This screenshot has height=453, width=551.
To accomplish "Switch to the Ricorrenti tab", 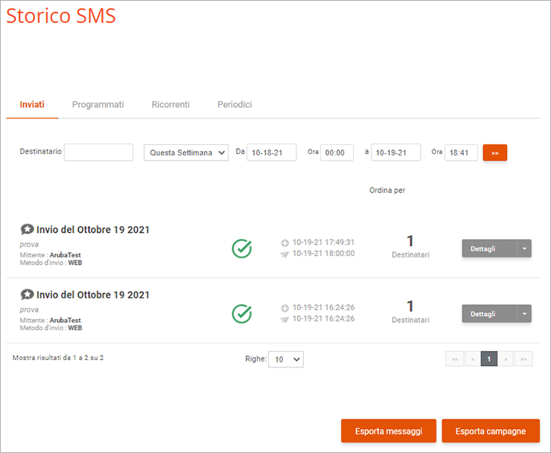I will click(171, 105).
